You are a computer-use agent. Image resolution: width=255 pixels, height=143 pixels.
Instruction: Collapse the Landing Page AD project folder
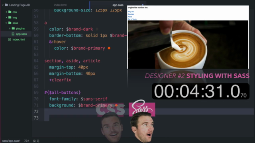(x=3, y=5)
